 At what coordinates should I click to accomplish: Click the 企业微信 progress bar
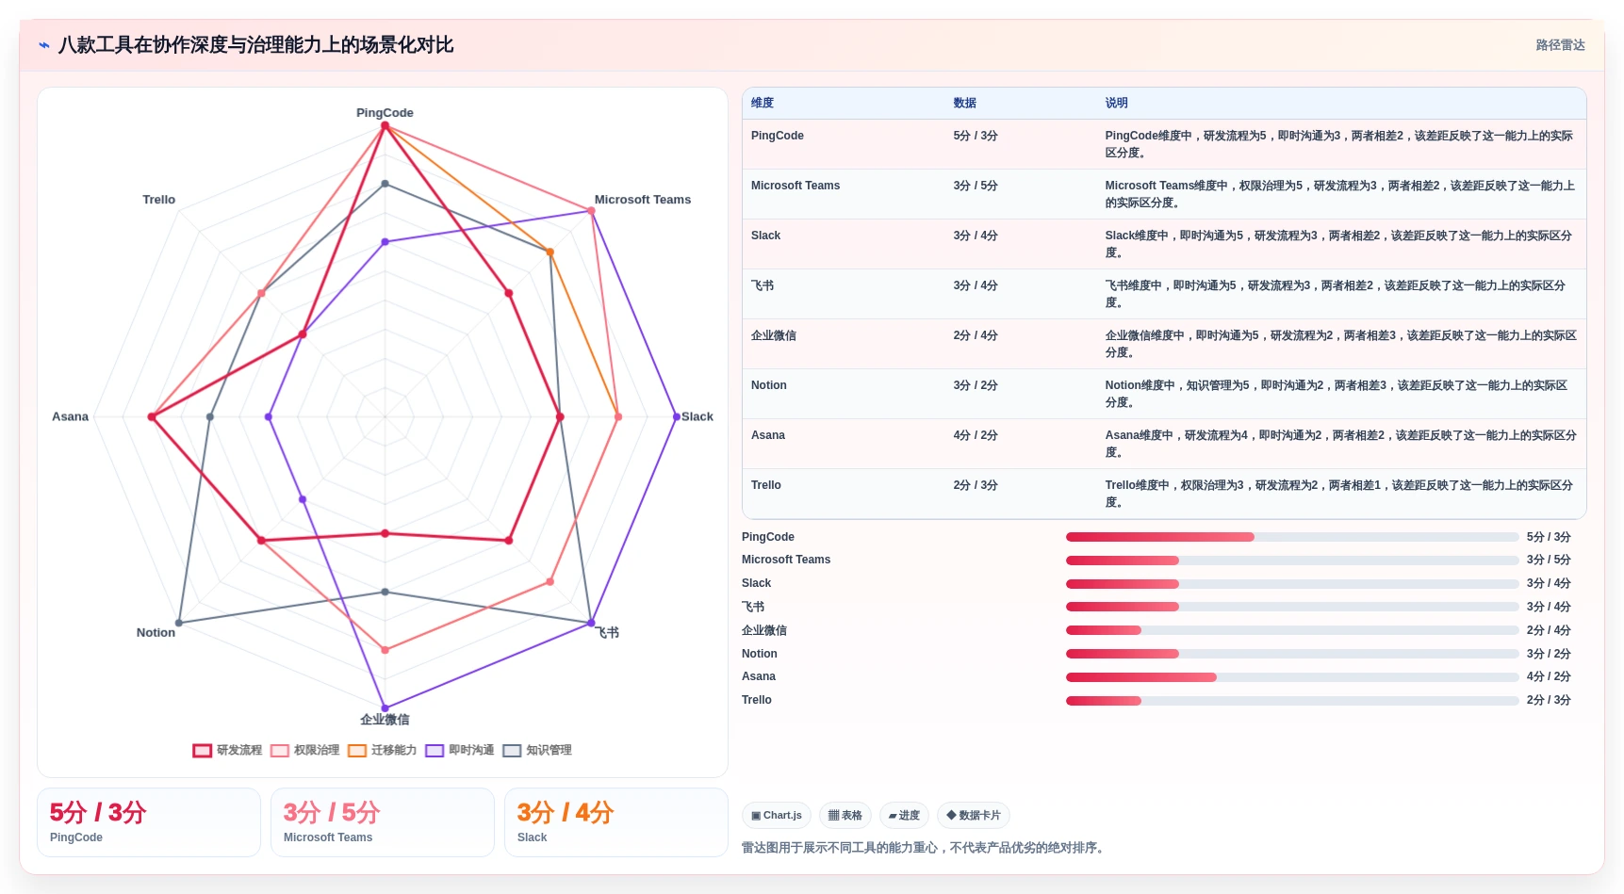[1292, 630]
